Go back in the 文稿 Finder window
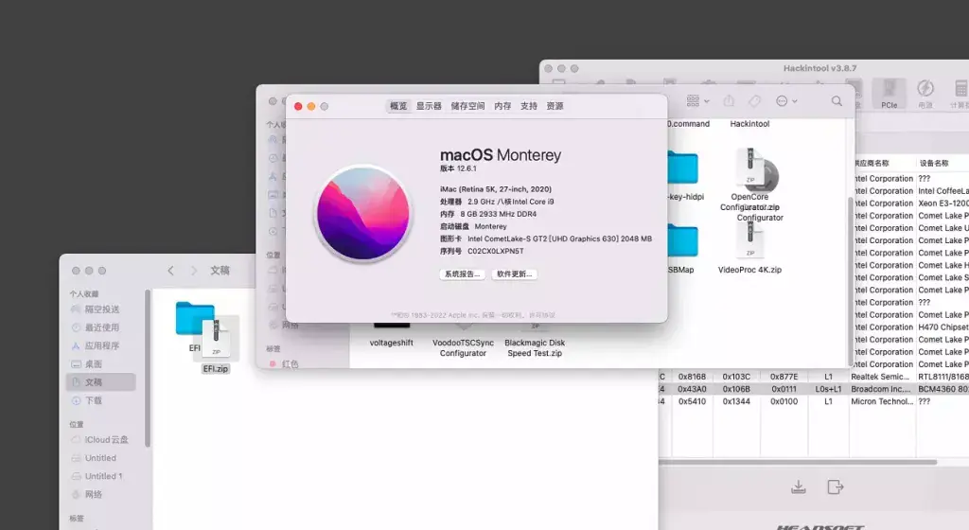This screenshot has width=969, height=530. tap(170, 271)
